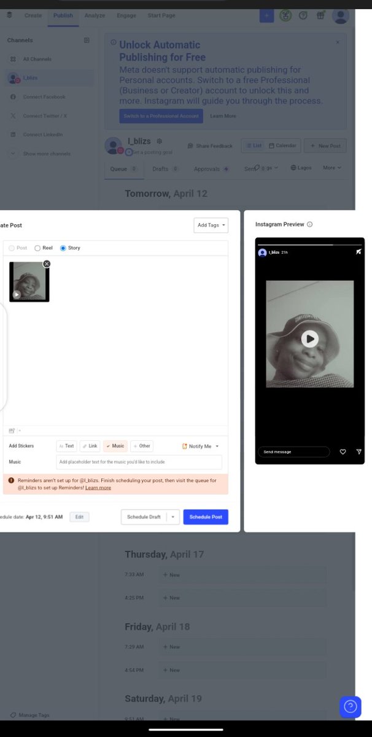Toggle the Text sticker option
The height and width of the screenshot is (737, 372).
coord(66,446)
